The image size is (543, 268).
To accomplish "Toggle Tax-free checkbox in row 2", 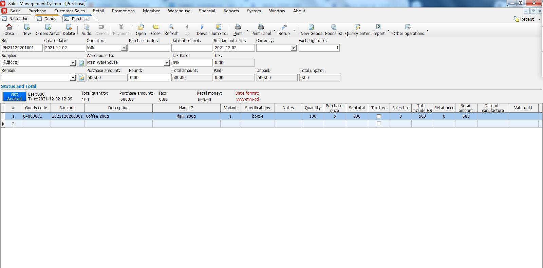I will (379, 124).
